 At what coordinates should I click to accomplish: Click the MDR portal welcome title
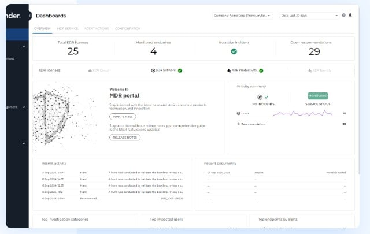[x=124, y=95]
